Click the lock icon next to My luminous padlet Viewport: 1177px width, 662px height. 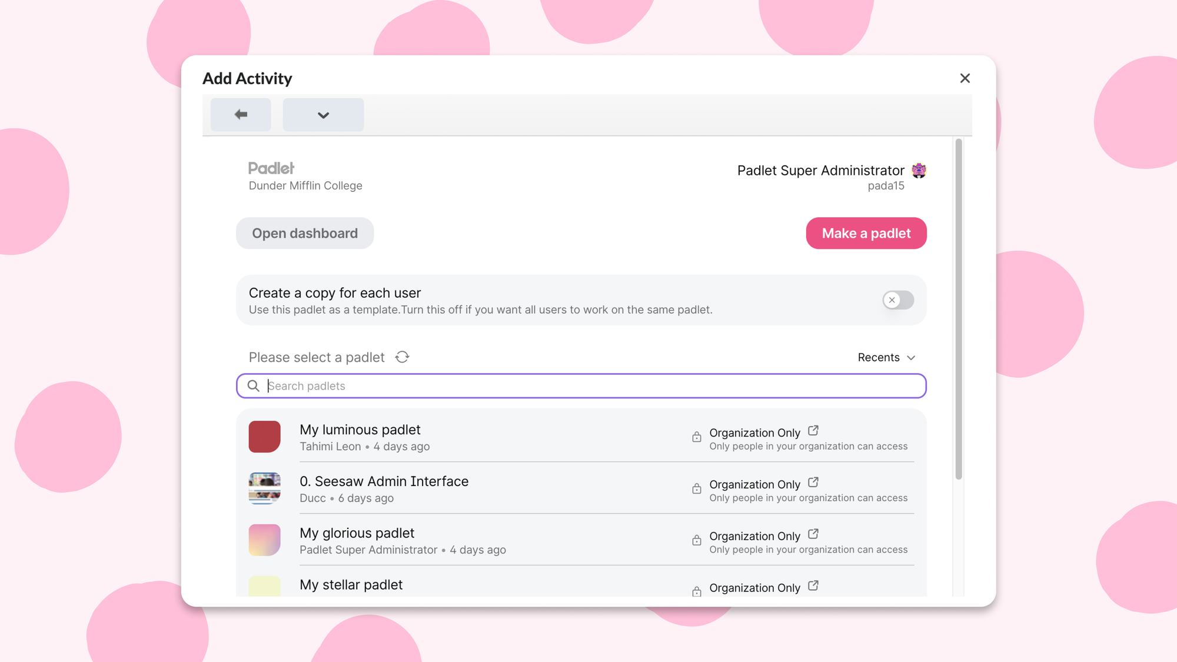[x=696, y=437]
